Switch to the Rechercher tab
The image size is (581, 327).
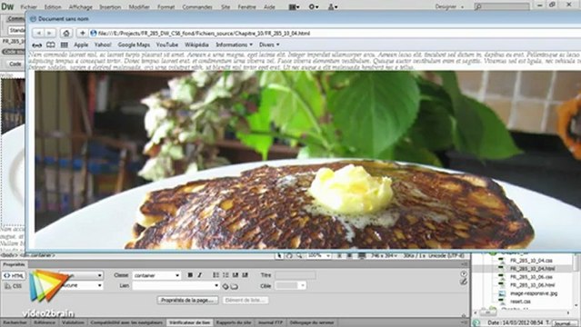pos(15,322)
